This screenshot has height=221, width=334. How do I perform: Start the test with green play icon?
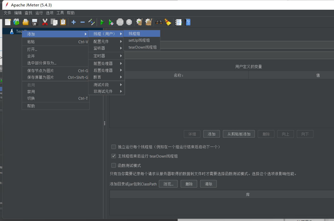102,22
